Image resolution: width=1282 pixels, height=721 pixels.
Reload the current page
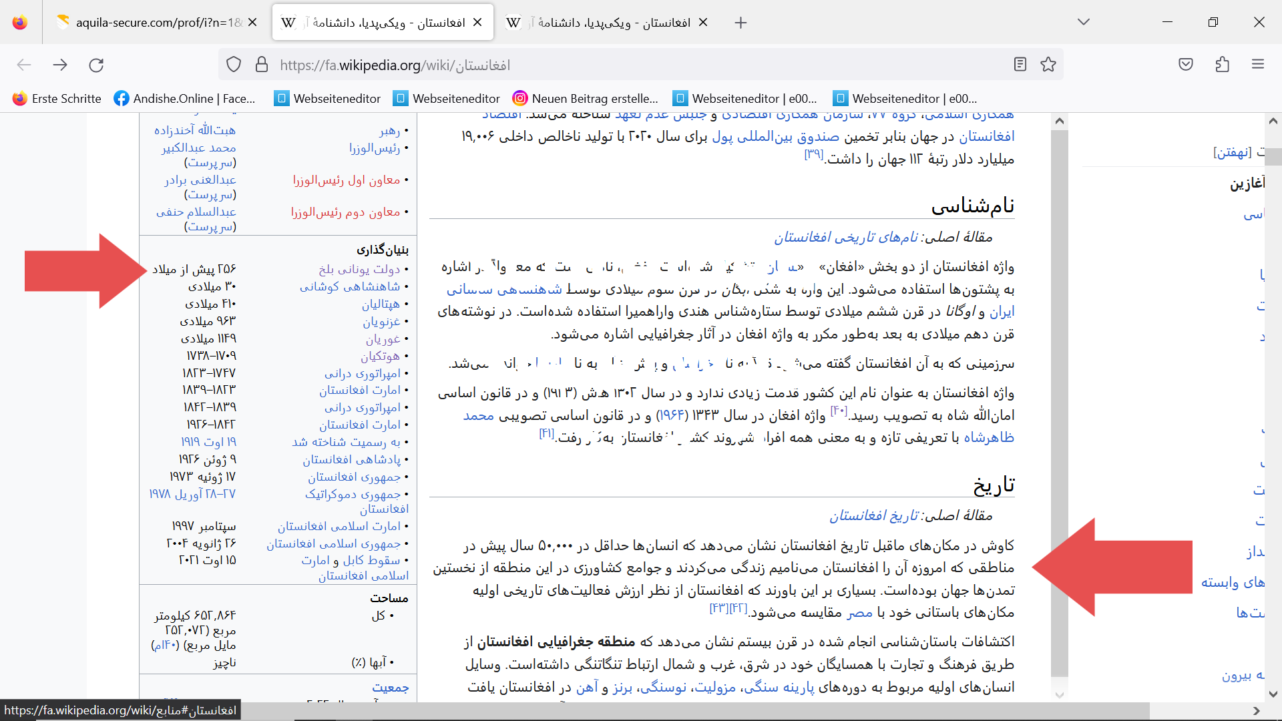pos(96,65)
